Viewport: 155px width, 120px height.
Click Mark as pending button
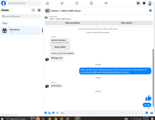72,23
